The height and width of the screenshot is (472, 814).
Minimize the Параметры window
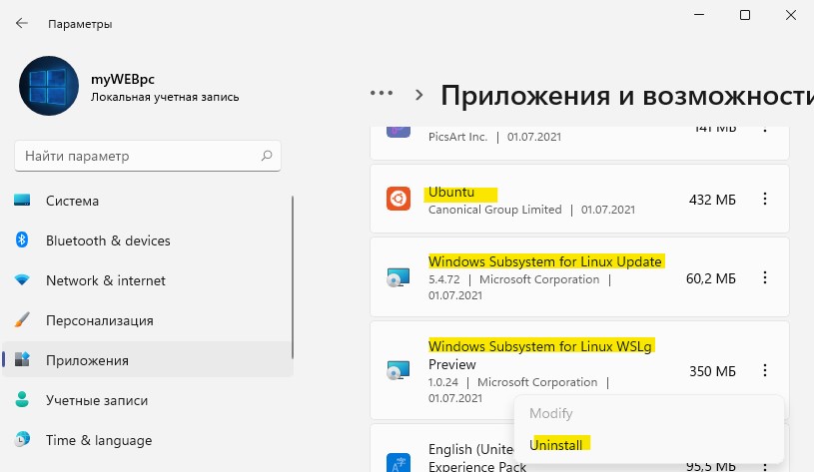point(699,15)
